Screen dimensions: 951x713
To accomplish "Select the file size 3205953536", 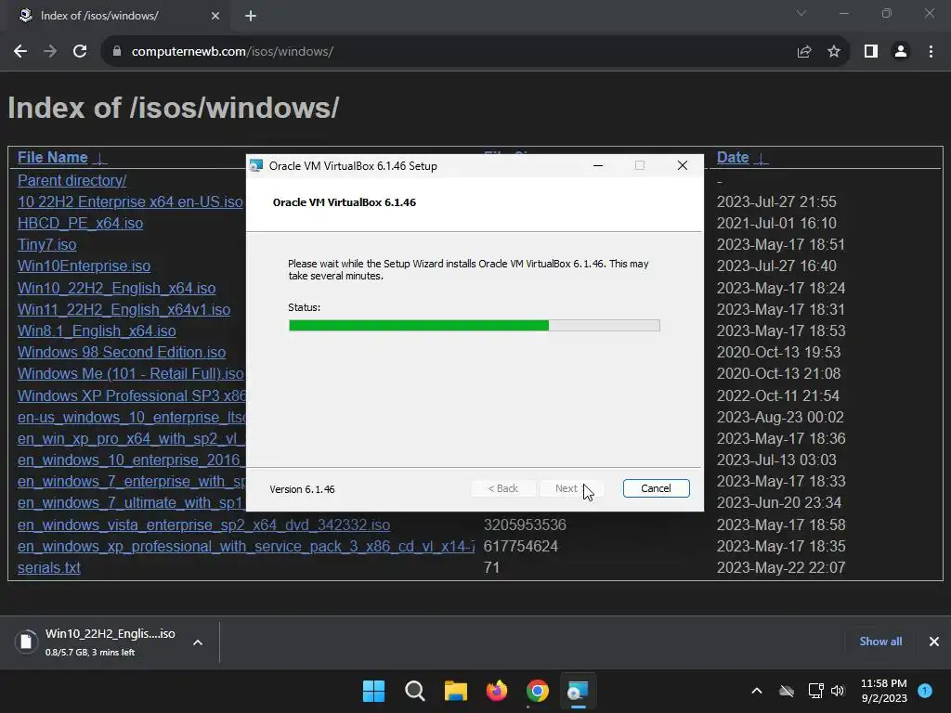I will (525, 525).
